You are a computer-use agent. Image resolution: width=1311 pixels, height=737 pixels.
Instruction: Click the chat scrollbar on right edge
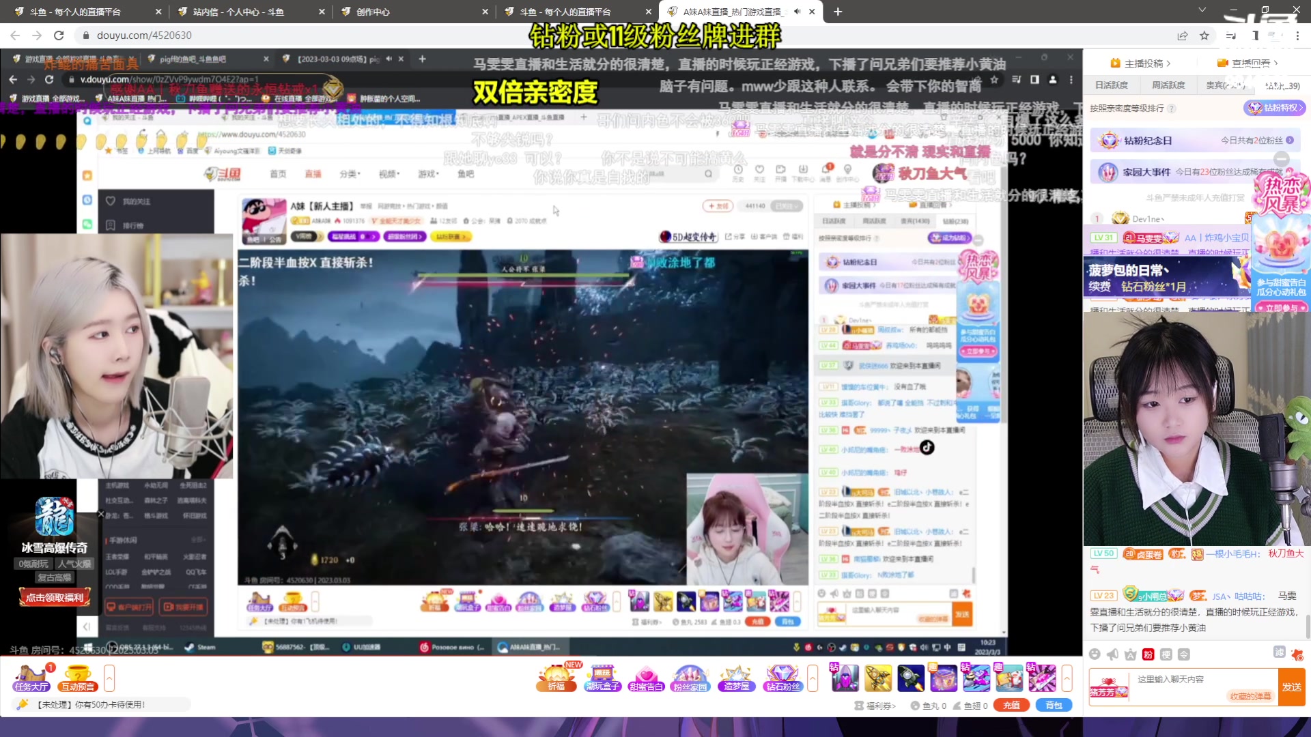pyautogui.click(x=1308, y=626)
